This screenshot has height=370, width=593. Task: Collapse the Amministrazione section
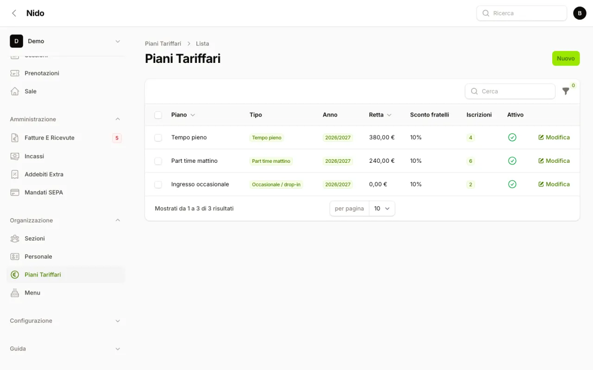(65, 119)
